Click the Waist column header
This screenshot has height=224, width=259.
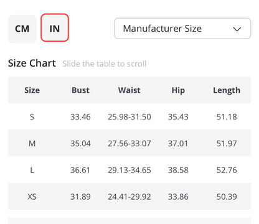pos(129,90)
